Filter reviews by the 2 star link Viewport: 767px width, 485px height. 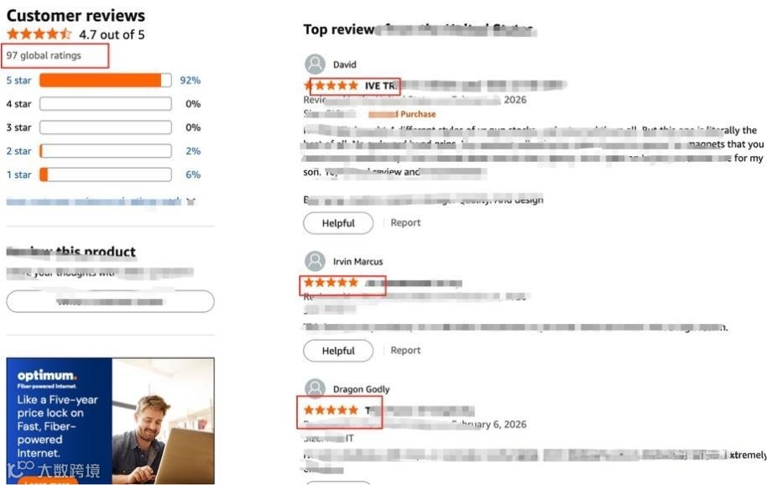click(x=18, y=151)
